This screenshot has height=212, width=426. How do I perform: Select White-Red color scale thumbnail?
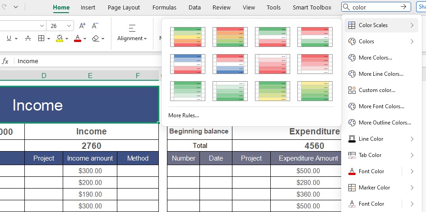click(x=273, y=64)
